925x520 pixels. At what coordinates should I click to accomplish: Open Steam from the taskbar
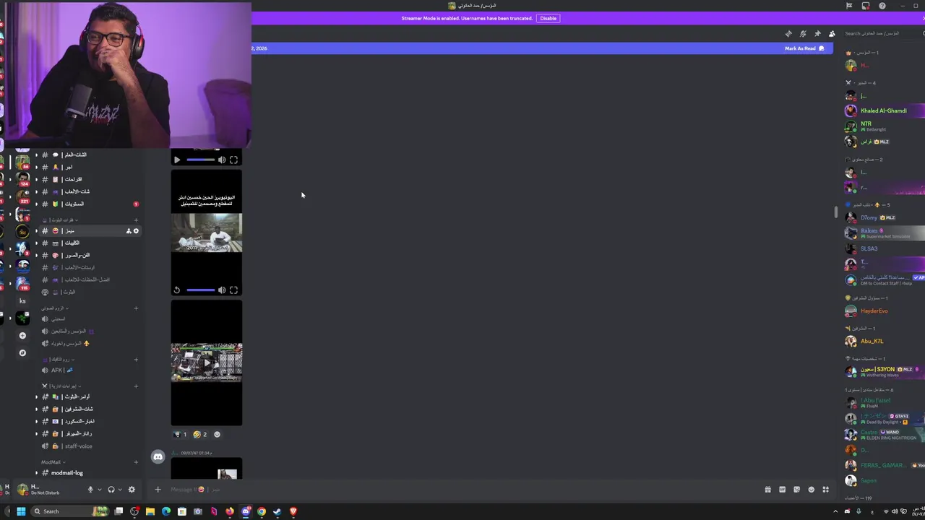(277, 511)
